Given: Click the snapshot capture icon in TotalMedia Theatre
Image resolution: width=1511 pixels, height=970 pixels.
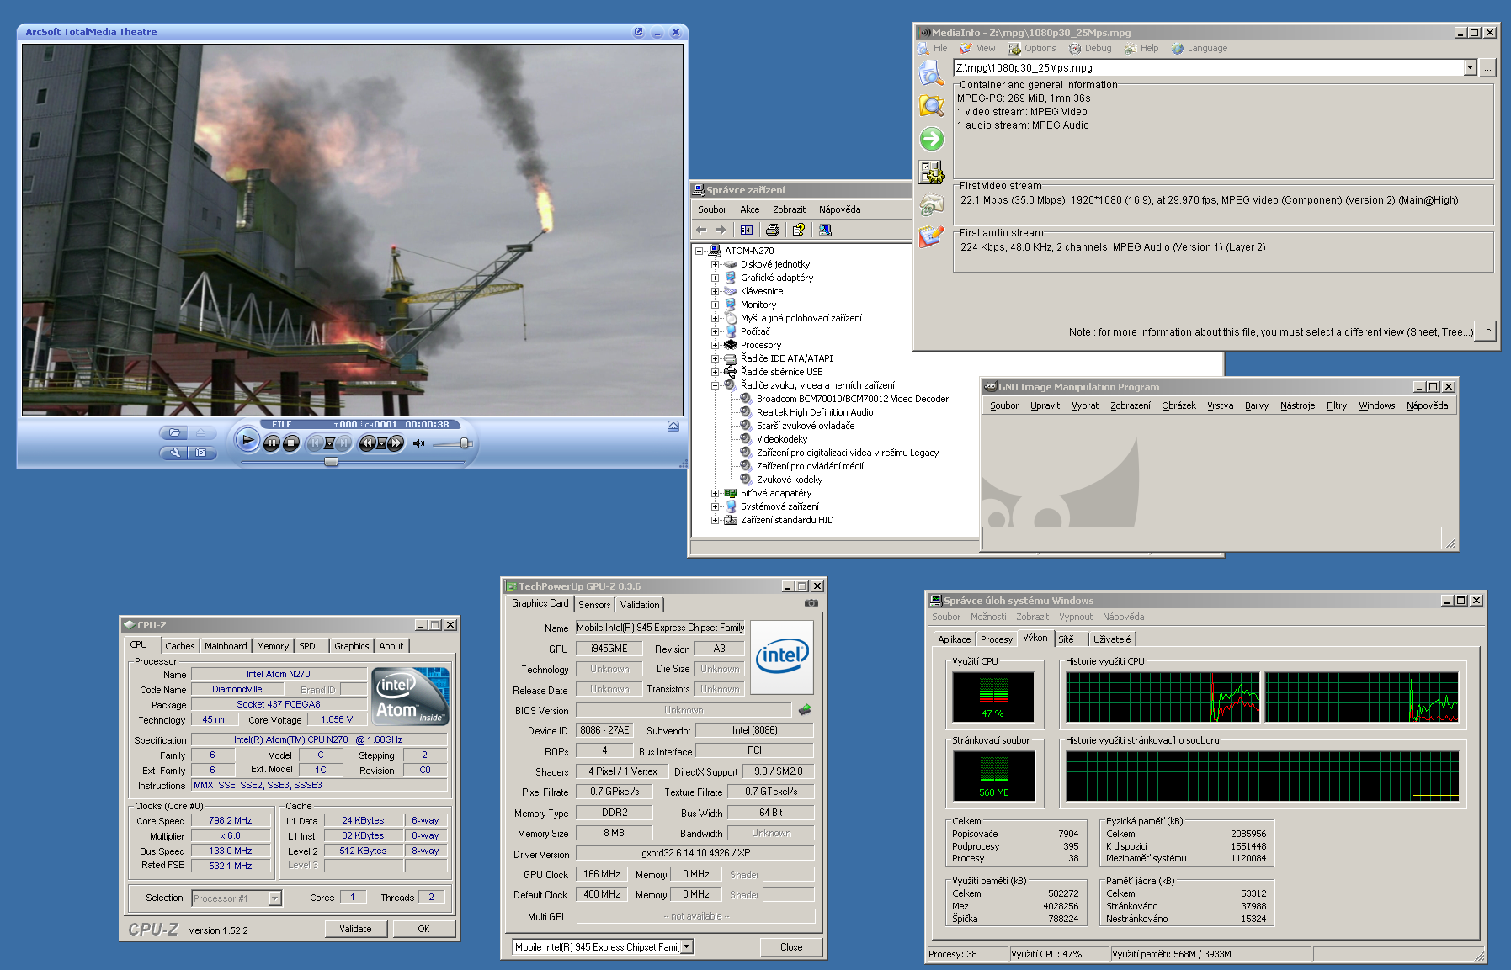Looking at the screenshot, I should [x=201, y=453].
